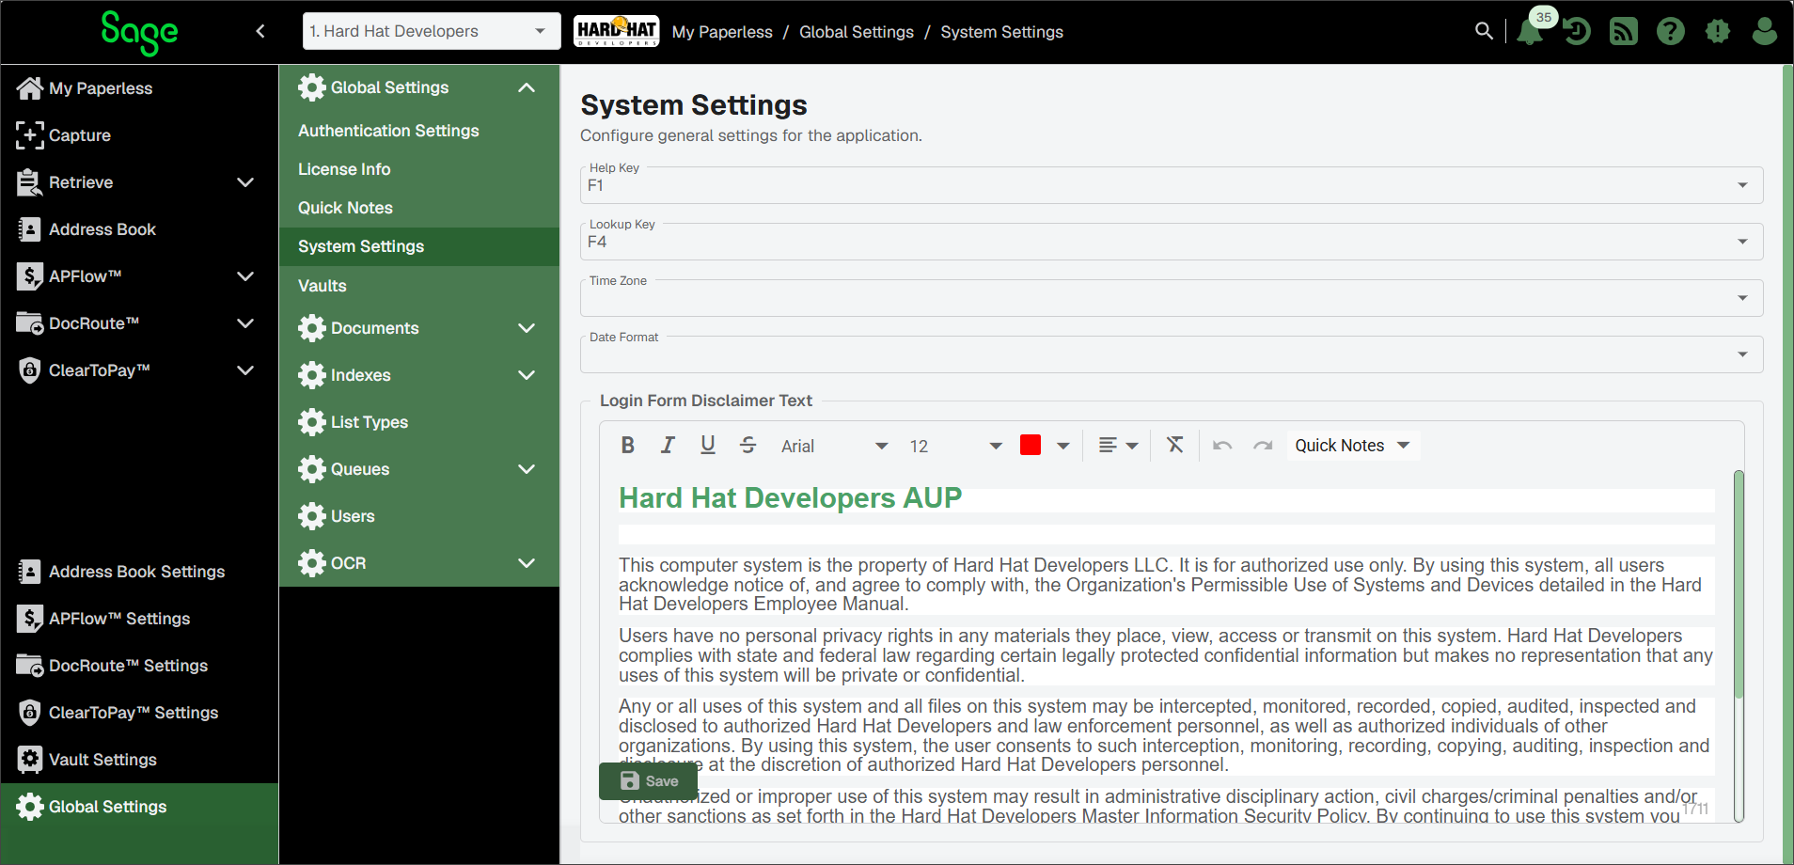Open Capture in the left sidebar
The width and height of the screenshot is (1794, 865).
click(139, 135)
